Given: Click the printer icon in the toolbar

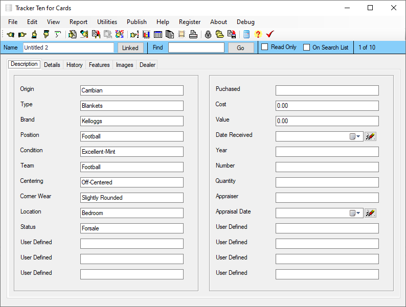Looking at the screenshot, I should point(193,35).
